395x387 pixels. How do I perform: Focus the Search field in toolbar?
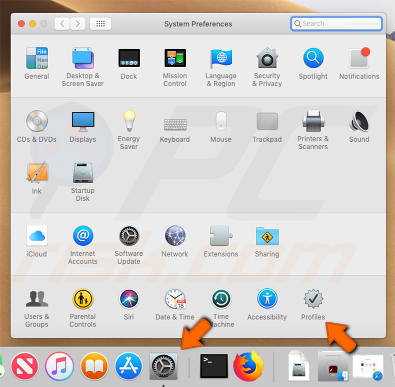(x=336, y=24)
